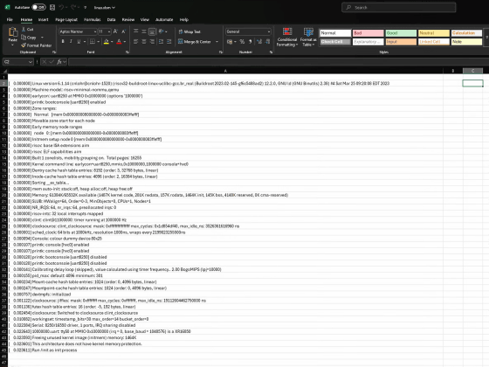Open Format as Table menu
Viewport: 489px width, 367px height.
pyautogui.click(x=308, y=37)
